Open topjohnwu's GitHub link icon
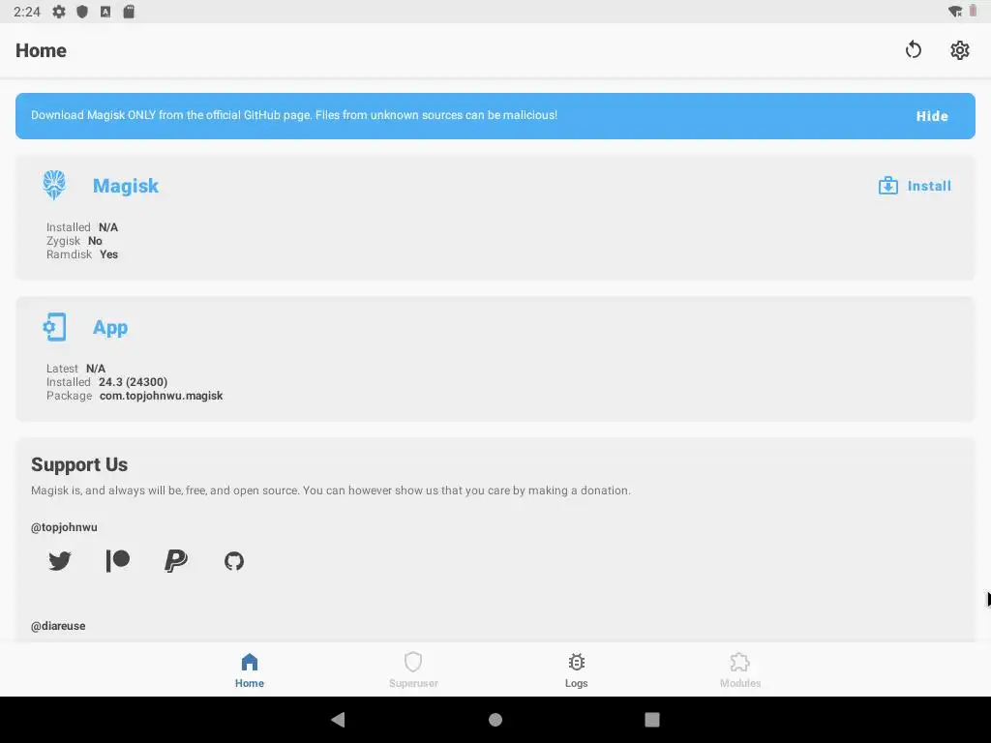 pyautogui.click(x=234, y=561)
